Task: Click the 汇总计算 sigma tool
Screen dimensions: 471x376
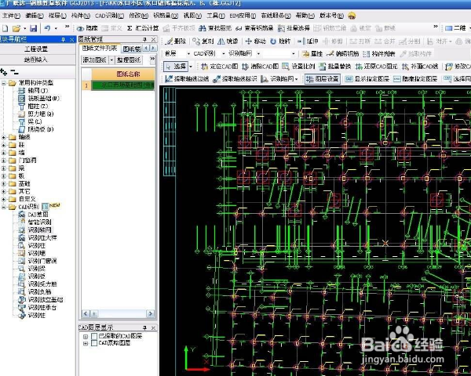Action: [x=143, y=28]
